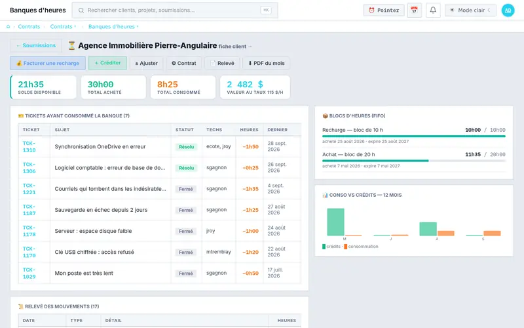Expand the Banques d'heures breadcrumb dropdown
The image size is (524, 328).
point(113,26)
